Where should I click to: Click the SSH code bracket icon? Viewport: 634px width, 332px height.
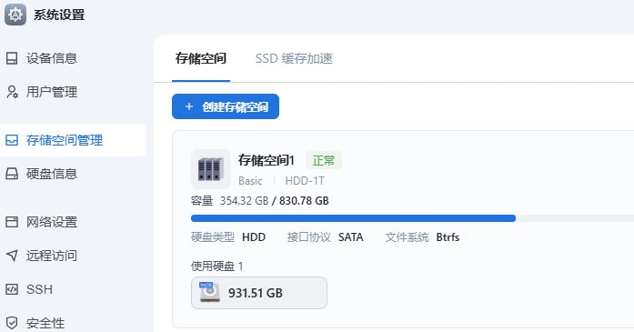[12, 289]
